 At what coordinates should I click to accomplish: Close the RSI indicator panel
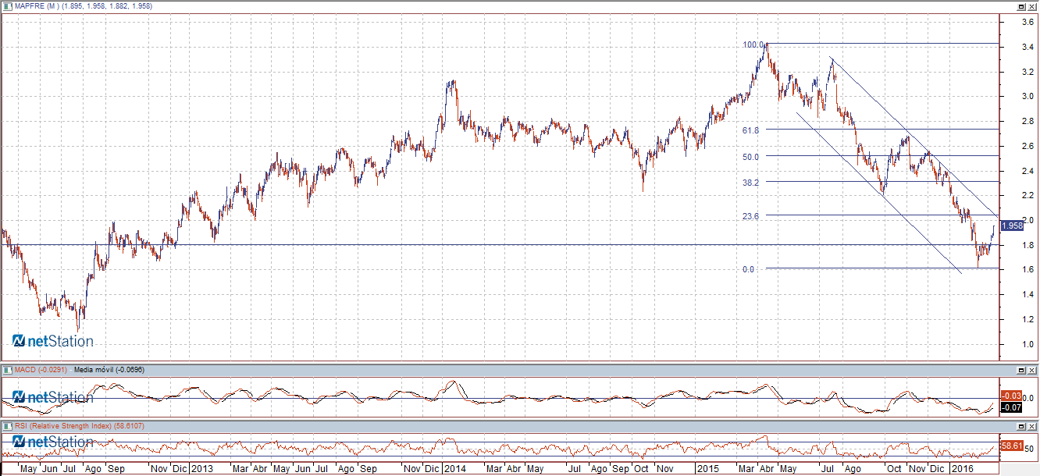click(x=1032, y=426)
